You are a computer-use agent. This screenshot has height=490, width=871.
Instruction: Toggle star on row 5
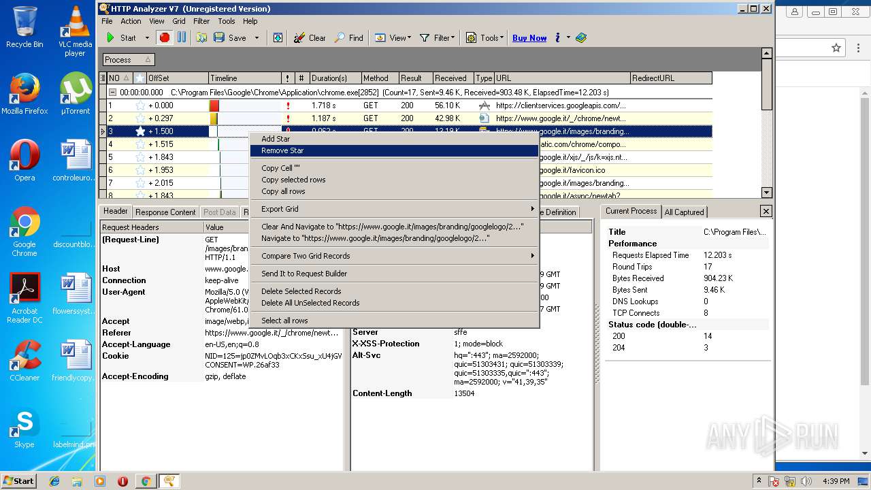tap(140, 157)
